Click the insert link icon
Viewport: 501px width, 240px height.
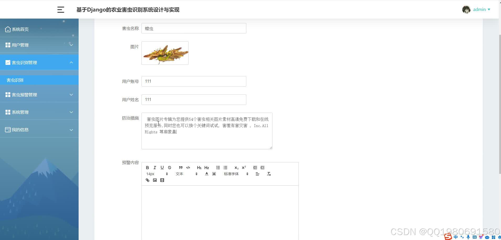[147, 180]
